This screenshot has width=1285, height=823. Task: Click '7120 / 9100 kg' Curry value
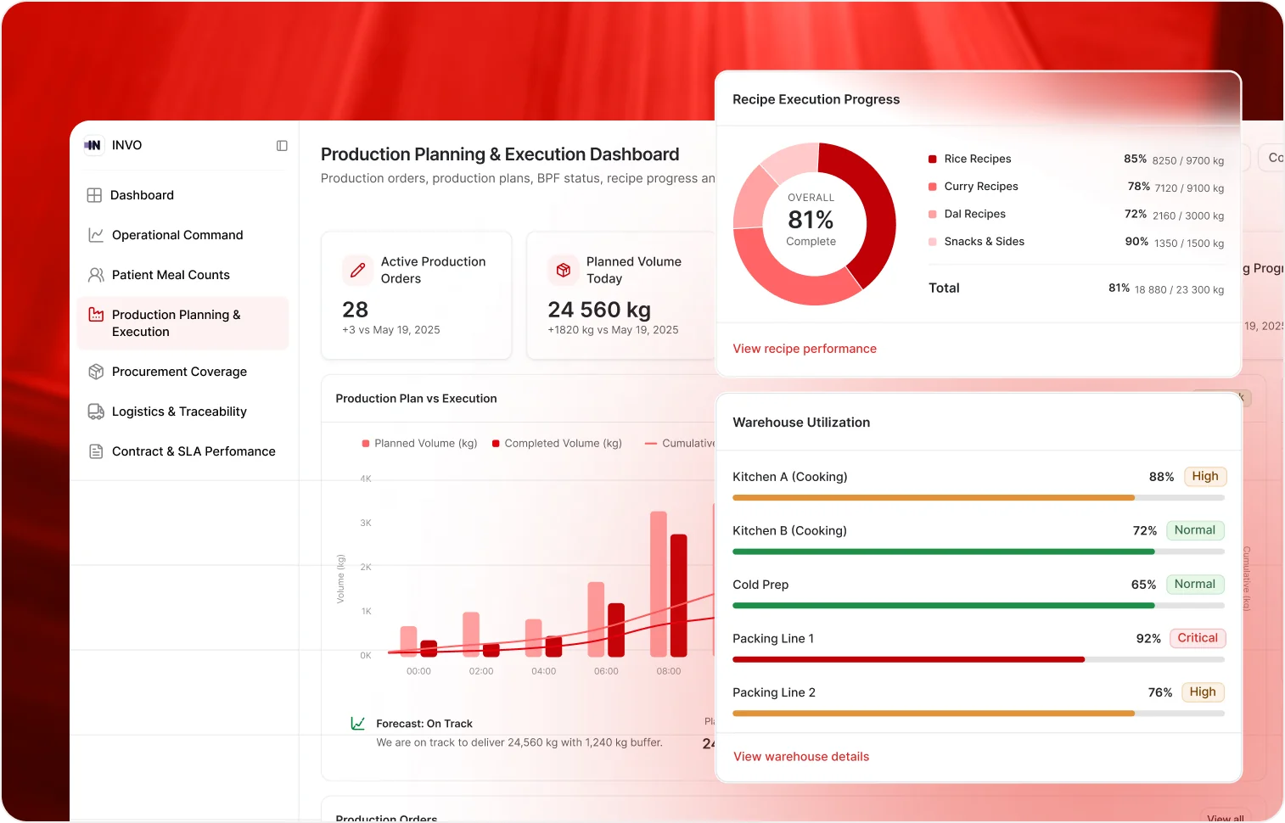point(1189,188)
